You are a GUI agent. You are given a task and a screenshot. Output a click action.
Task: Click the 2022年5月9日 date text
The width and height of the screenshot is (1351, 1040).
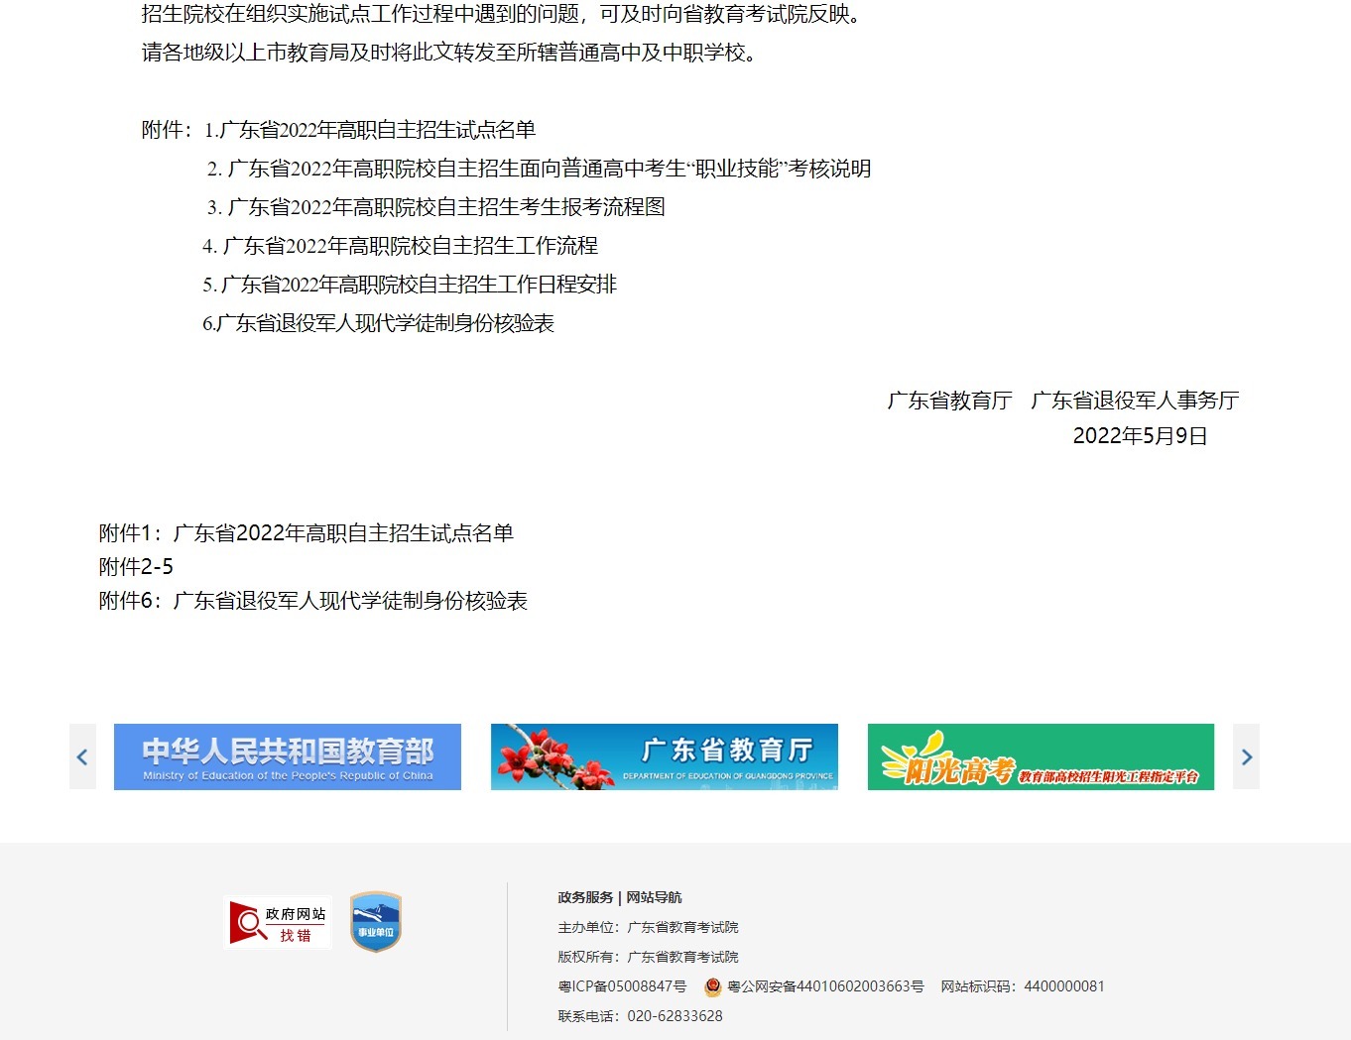(x=1141, y=436)
